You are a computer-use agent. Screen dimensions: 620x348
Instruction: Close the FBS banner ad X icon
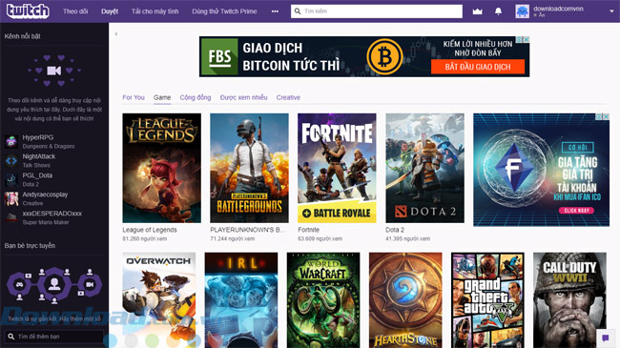click(x=527, y=39)
